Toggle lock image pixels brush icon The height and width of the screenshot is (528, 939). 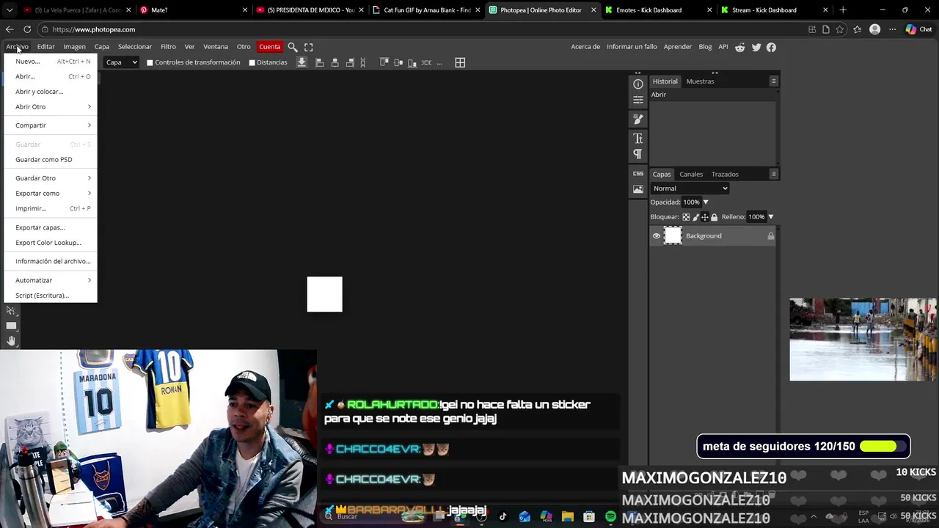[x=695, y=217]
